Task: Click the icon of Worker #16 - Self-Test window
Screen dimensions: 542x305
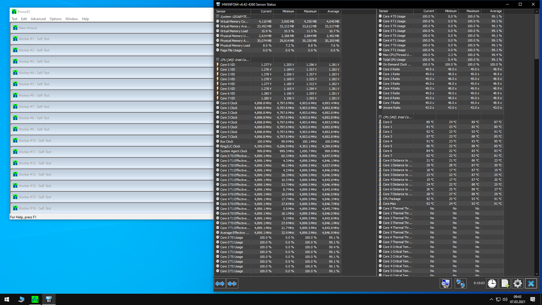Action: point(15,208)
